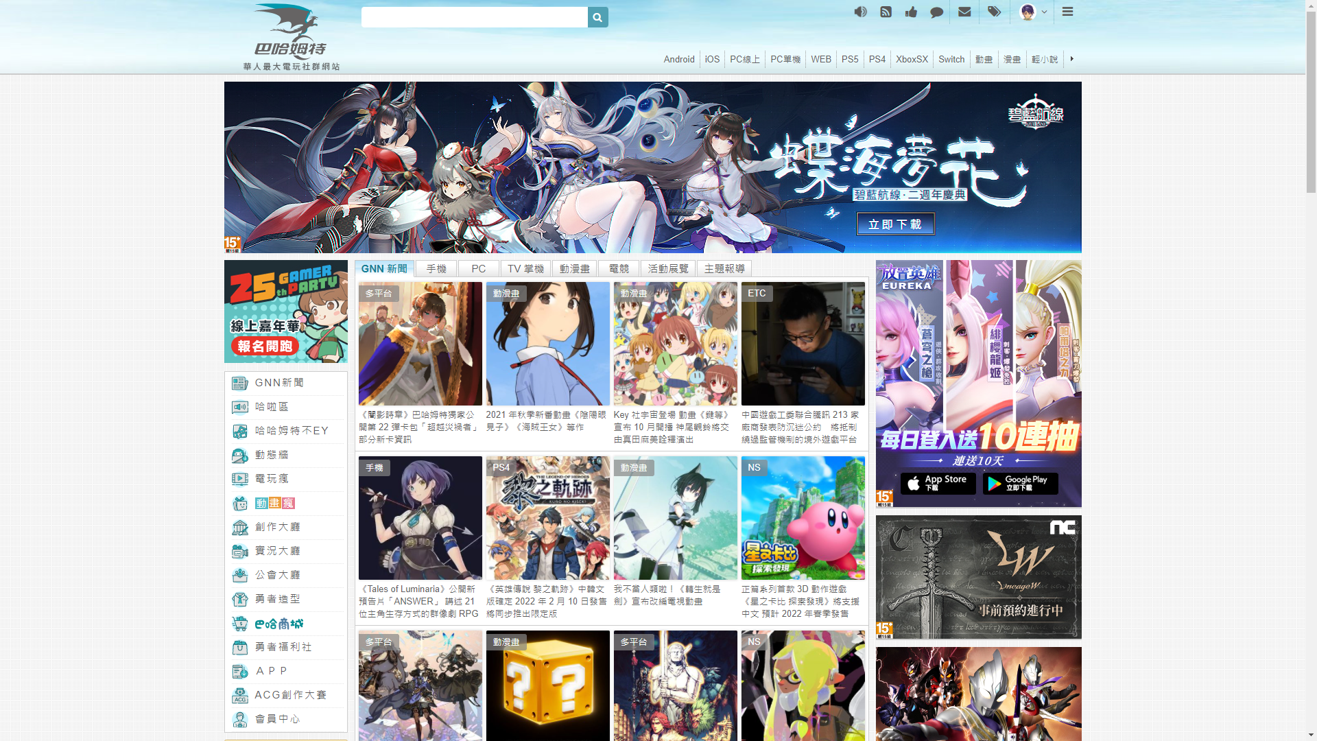Viewport: 1317px width, 741px height.
Task: Open PS5 platform link
Action: click(x=850, y=59)
